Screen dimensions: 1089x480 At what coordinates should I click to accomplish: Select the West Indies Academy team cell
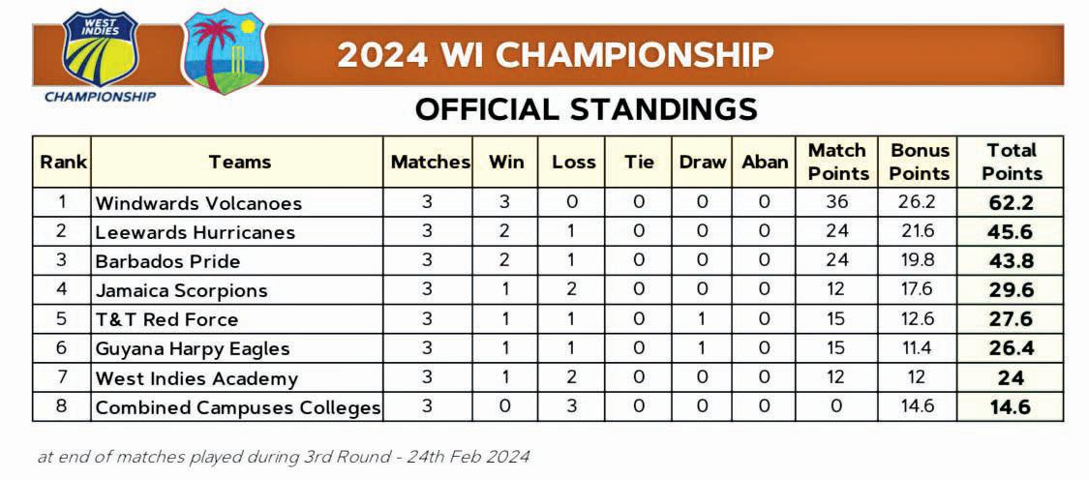196,378
